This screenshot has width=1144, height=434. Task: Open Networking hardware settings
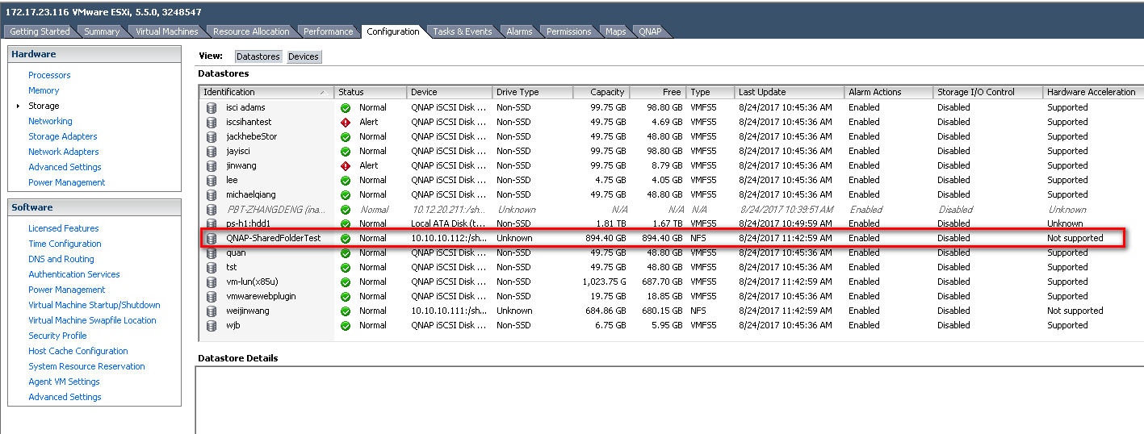point(50,121)
